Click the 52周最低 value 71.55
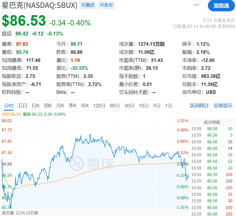This screenshot has height=216, width=236. (x=32, y=68)
